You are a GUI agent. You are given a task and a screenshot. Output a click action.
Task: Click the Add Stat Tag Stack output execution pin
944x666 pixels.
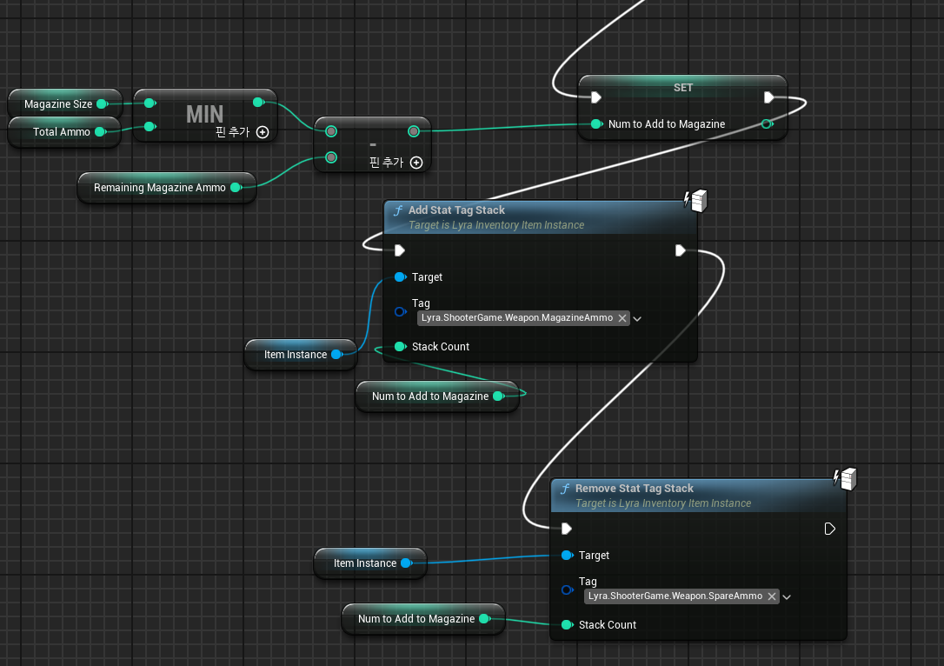(681, 250)
